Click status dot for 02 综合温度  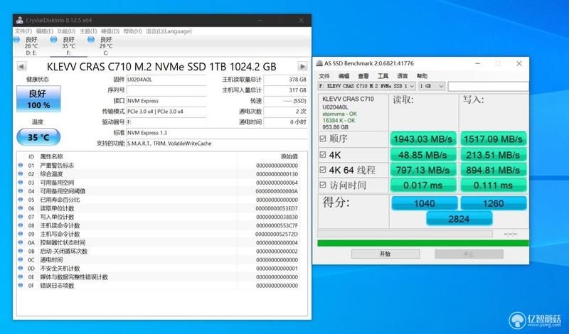(21, 174)
